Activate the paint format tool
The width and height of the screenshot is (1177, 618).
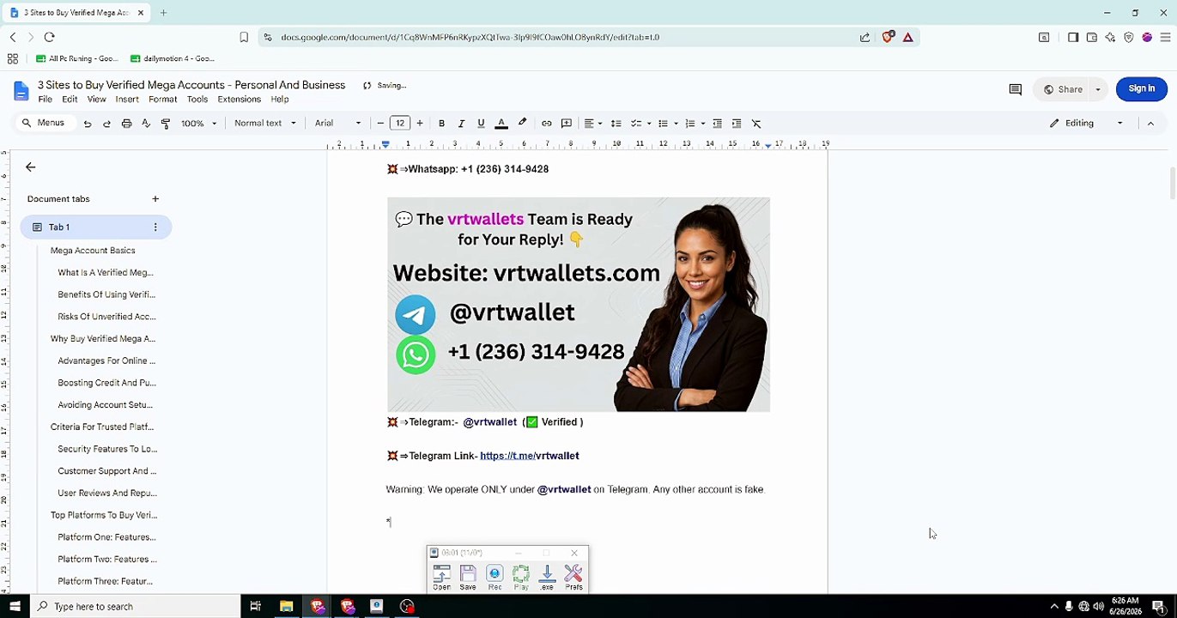(x=166, y=124)
